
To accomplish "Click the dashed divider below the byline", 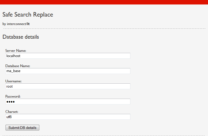I will [104, 28].
